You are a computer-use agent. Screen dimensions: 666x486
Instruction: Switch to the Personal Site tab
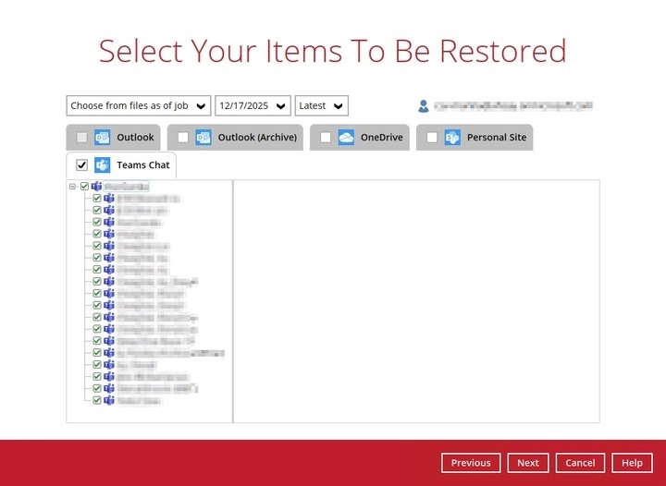pyautogui.click(x=497, y=138)
